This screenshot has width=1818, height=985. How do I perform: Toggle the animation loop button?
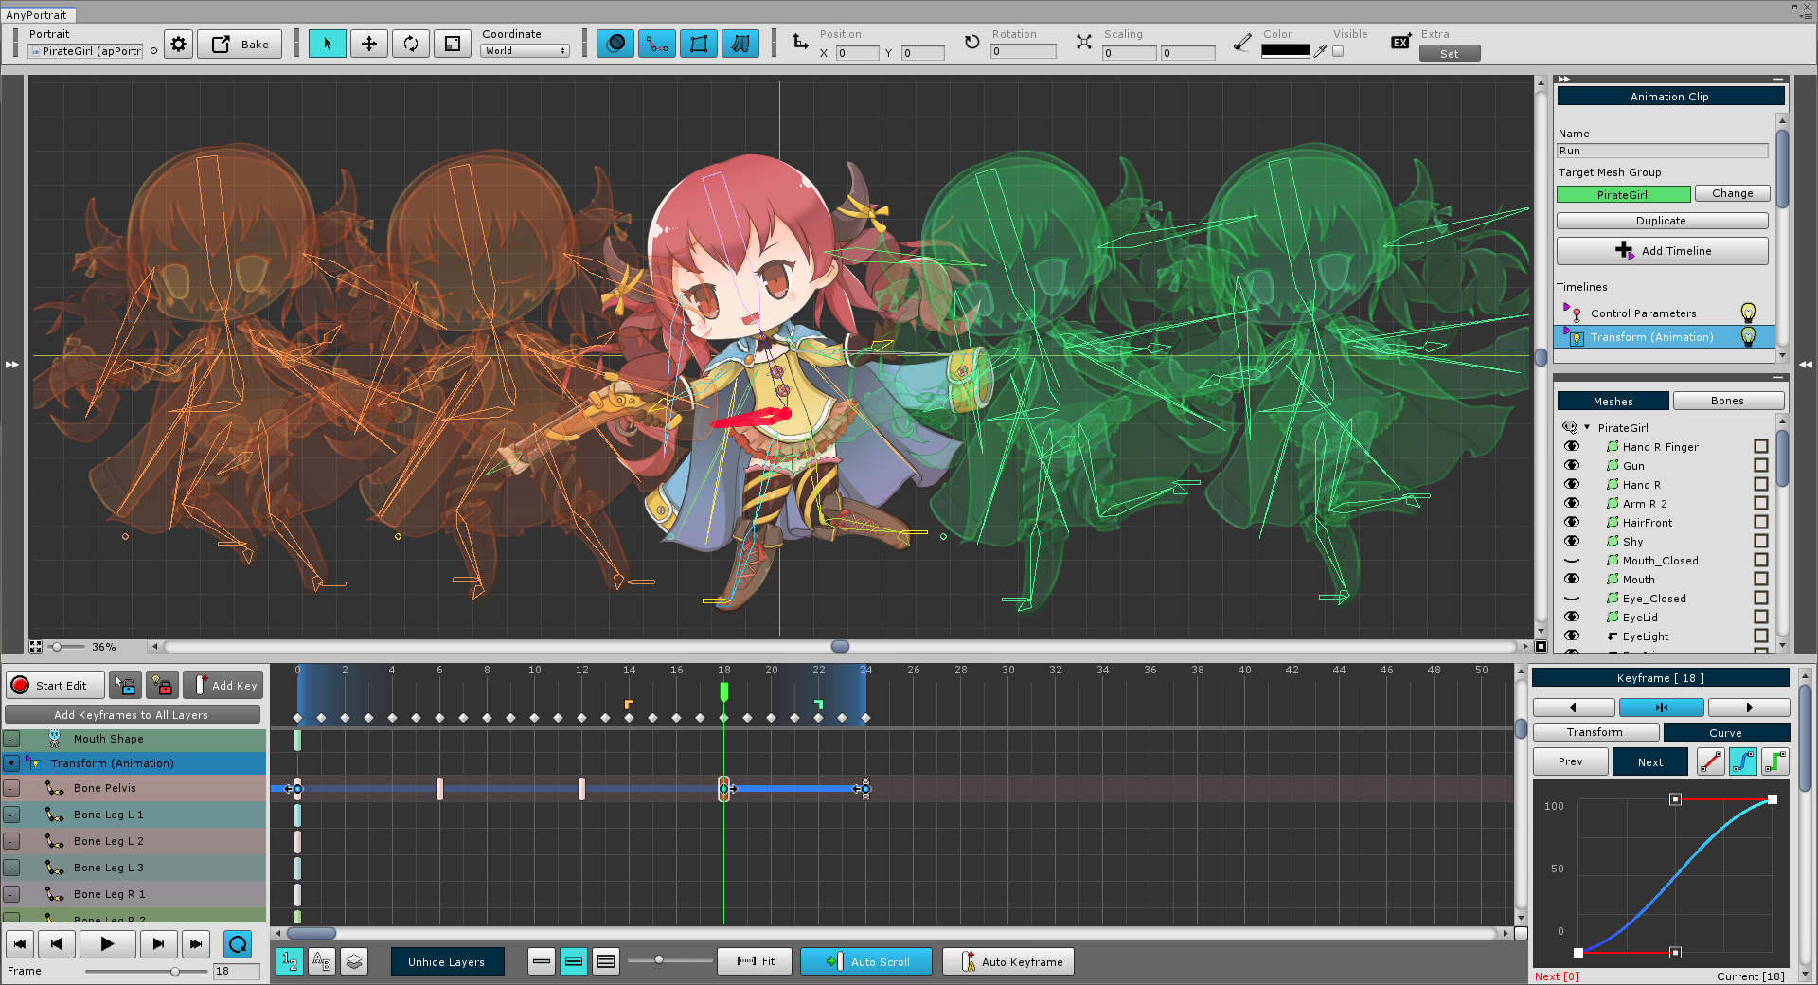(x=238, y=943)
